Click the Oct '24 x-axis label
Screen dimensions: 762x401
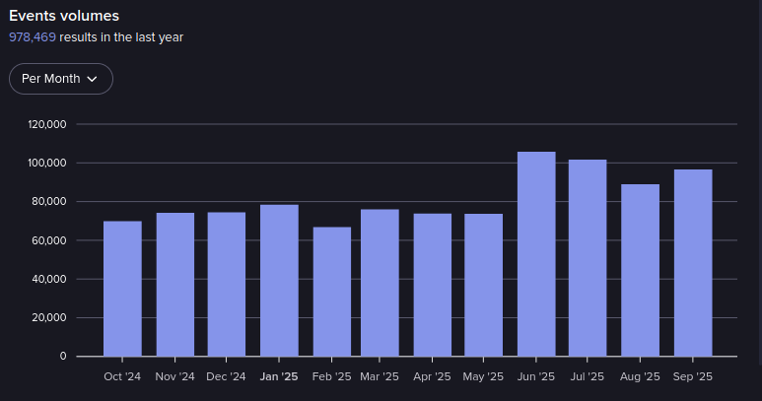pos(122,376)
